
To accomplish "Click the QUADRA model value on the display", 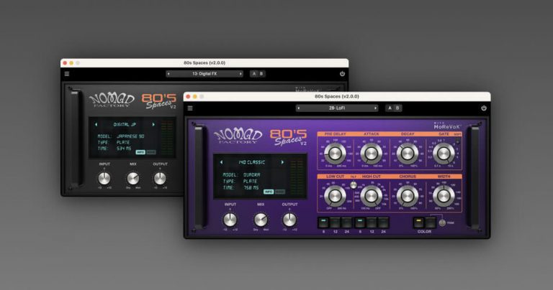I will click(252, 174).
